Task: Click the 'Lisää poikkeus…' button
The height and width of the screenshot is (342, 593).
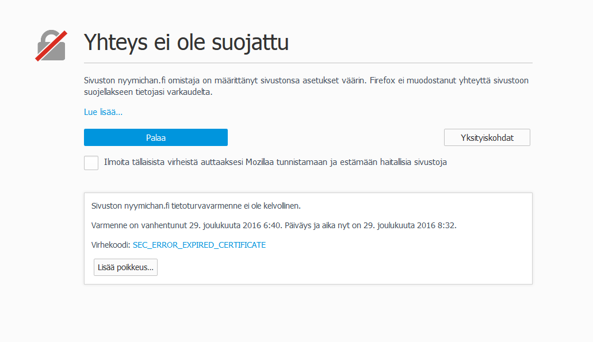Action: coord(125,267)
